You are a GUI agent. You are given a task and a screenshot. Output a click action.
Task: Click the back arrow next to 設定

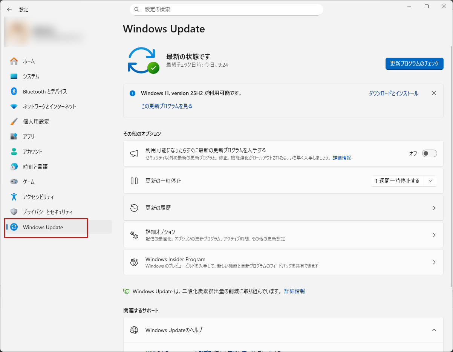(x=9, y=9)
